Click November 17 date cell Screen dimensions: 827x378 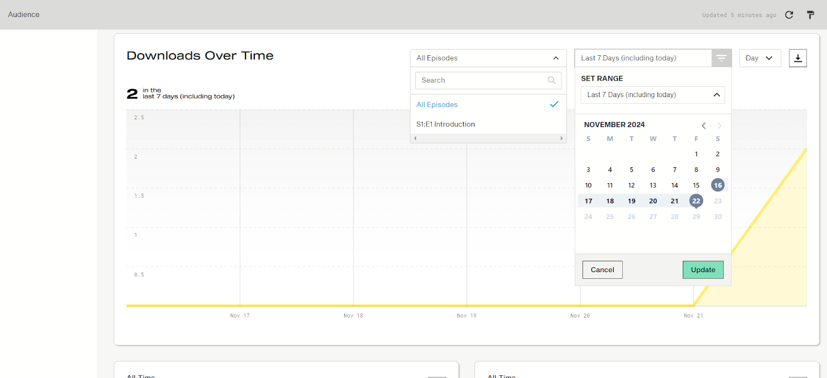[x=588, y=201]
